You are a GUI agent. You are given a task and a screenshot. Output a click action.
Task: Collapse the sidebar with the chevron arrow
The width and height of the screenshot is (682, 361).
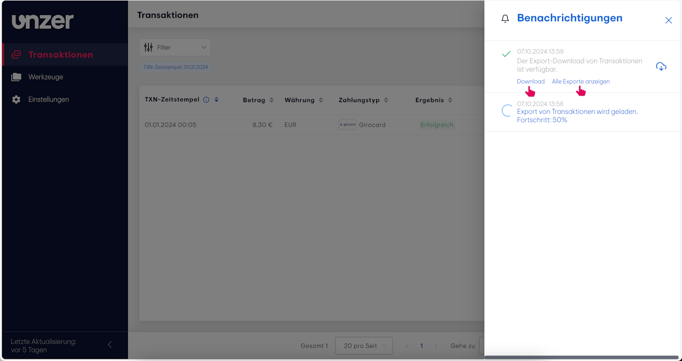tap(110, 345)
